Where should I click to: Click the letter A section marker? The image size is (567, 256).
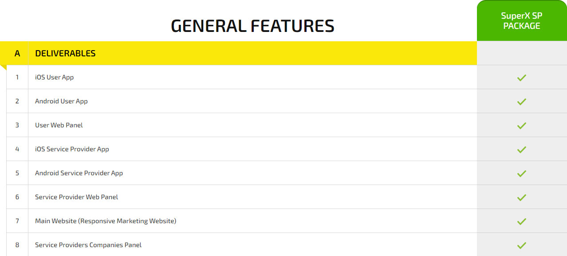pyautogui.click(x=17, y=54)
